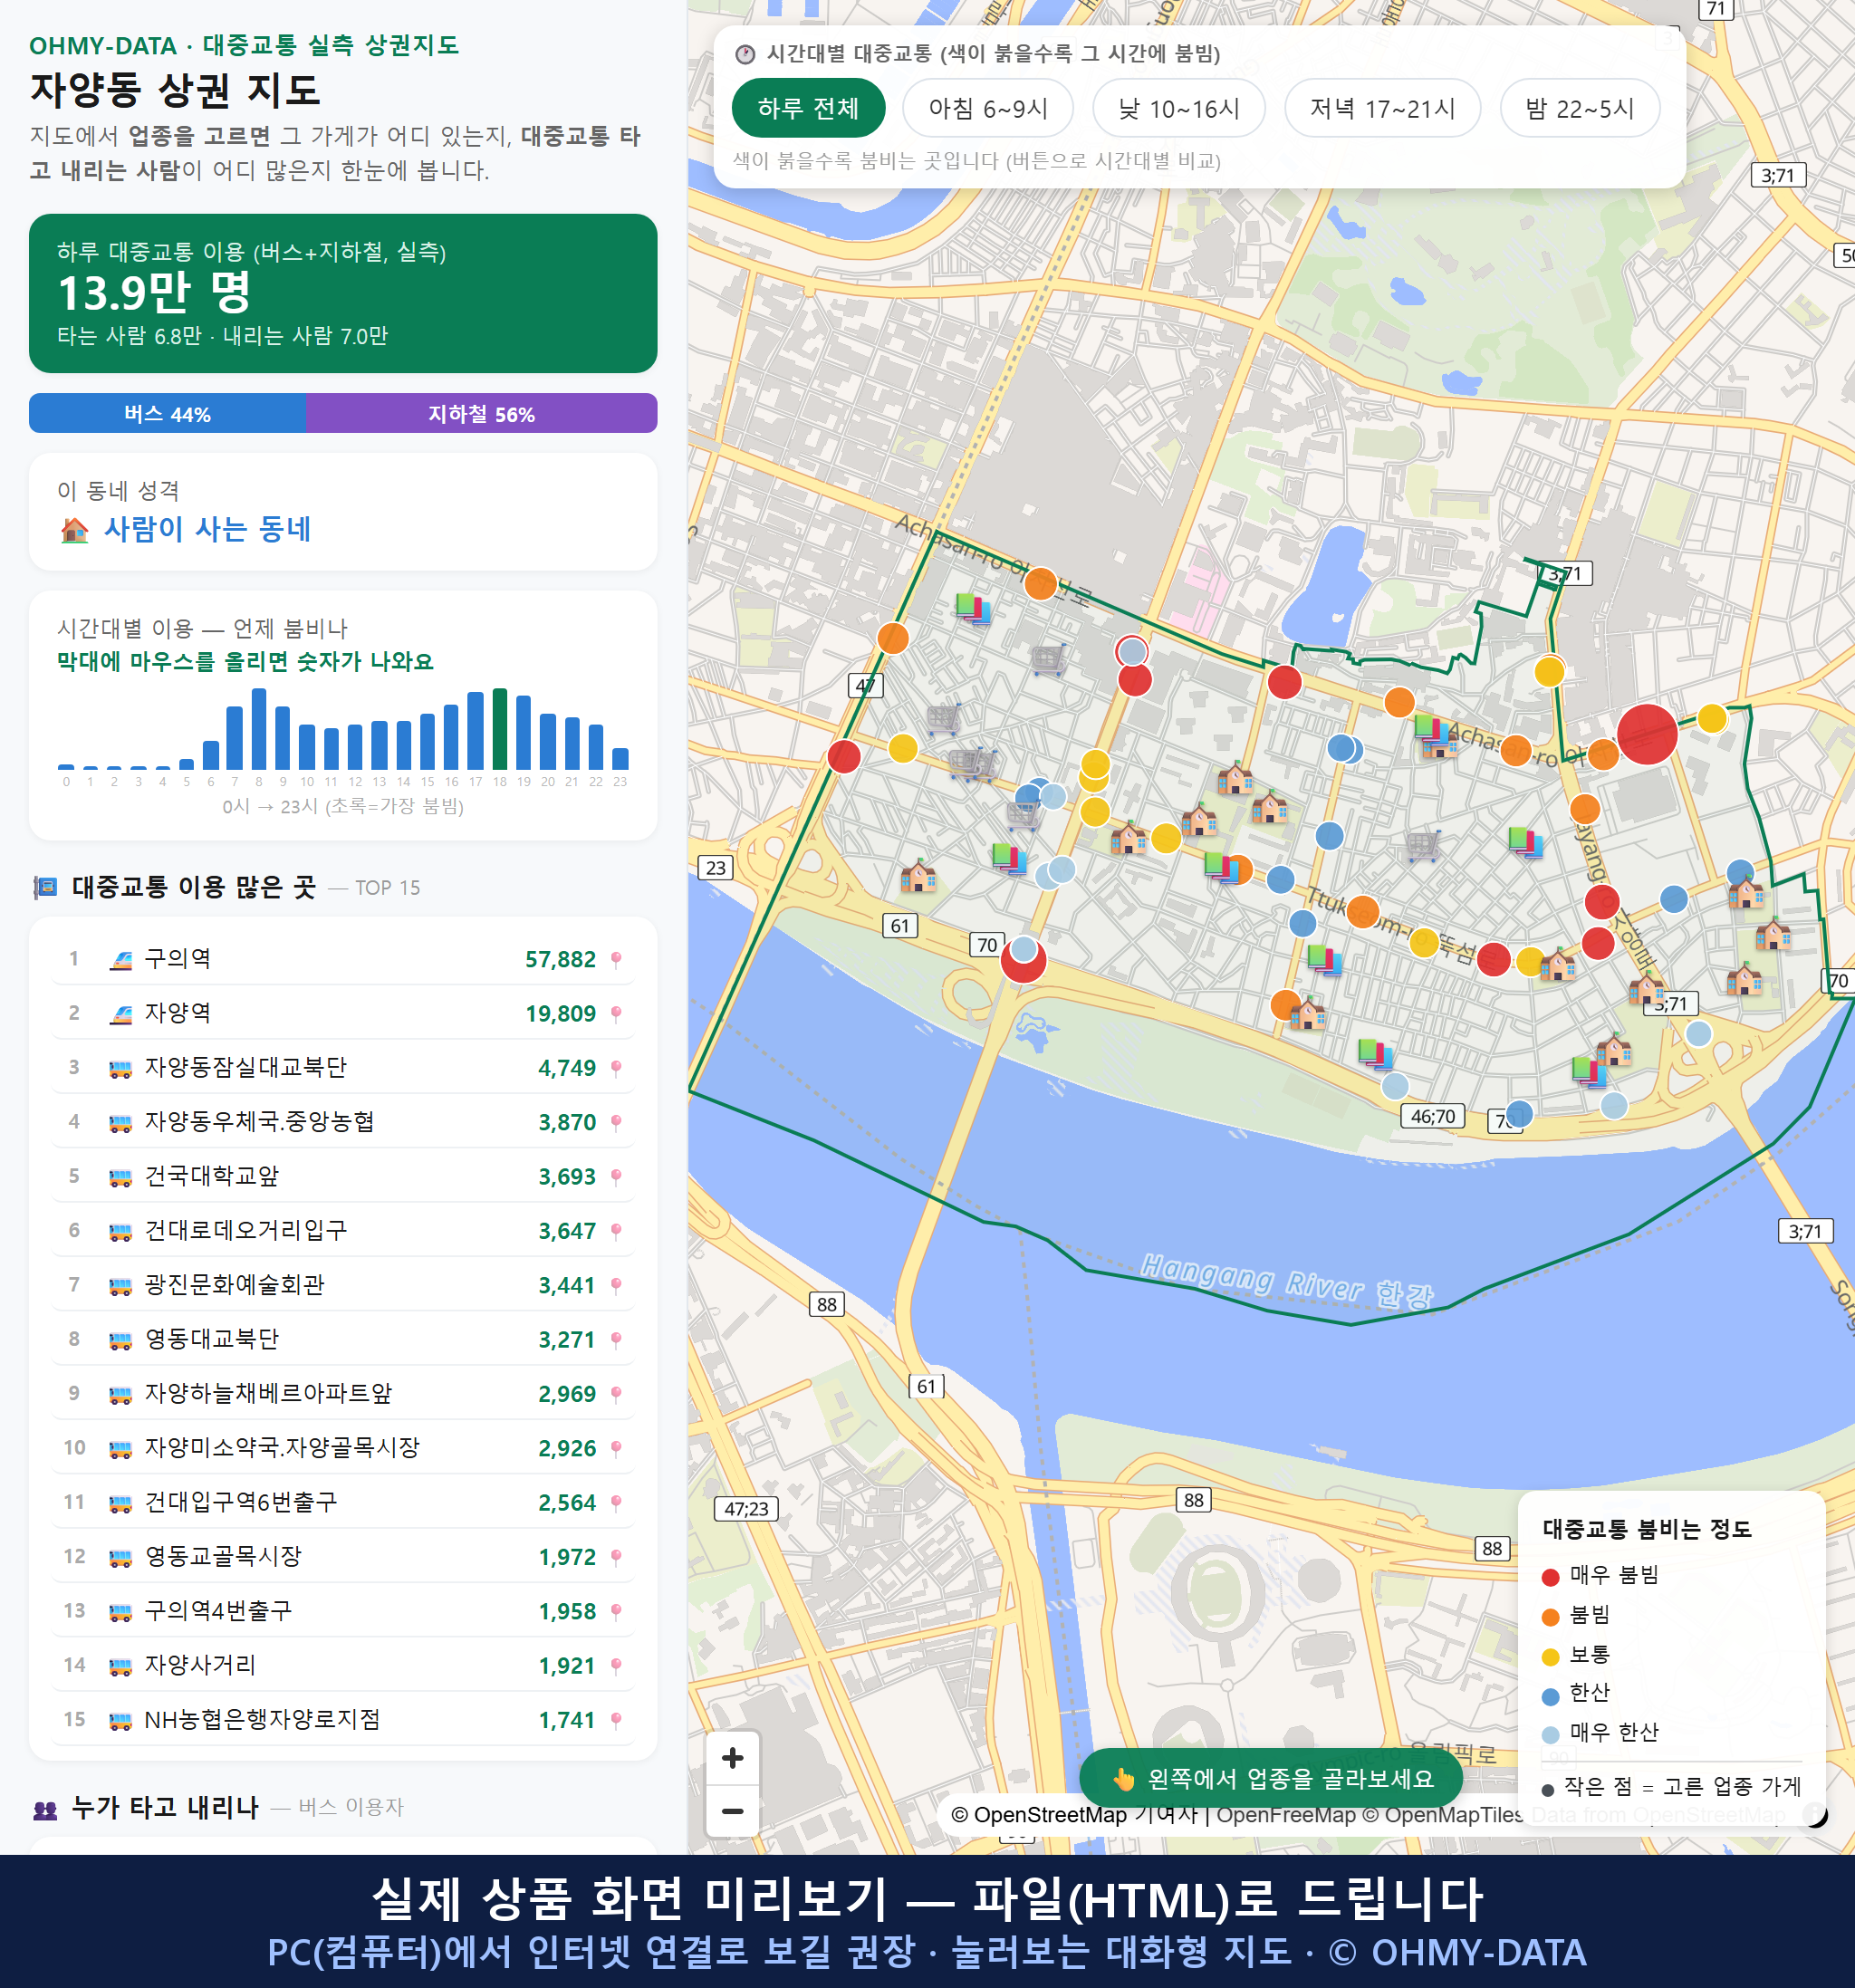The width and height of the screenshot is (1855, 1988).
Task: Click the light-blue 매우 한산 legend entry
Action: 1600,1733
